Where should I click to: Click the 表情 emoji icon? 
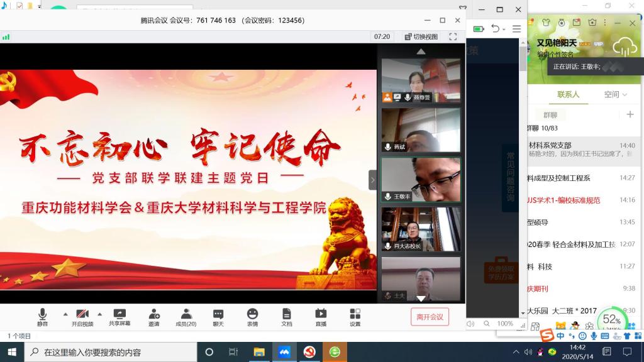pos(252,317)
